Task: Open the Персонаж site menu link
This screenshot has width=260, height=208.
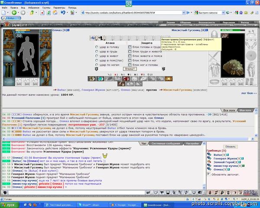Action: click(228, 23)
